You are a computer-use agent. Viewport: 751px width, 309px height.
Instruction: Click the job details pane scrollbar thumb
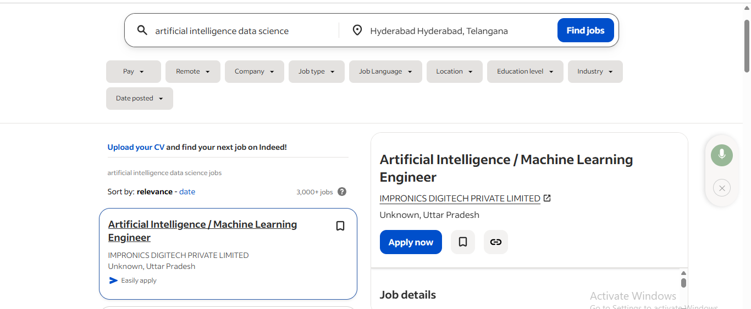(x=683, y=283)
